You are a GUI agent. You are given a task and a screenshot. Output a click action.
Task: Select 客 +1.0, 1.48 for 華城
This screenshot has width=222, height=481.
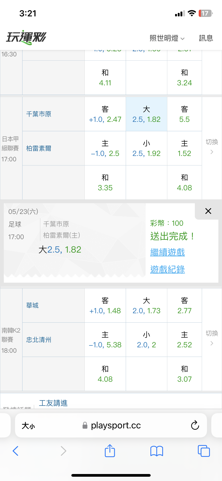click(x=105, y=305)
